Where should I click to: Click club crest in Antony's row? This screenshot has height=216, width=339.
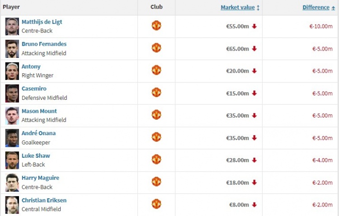(x=156, y=70)
